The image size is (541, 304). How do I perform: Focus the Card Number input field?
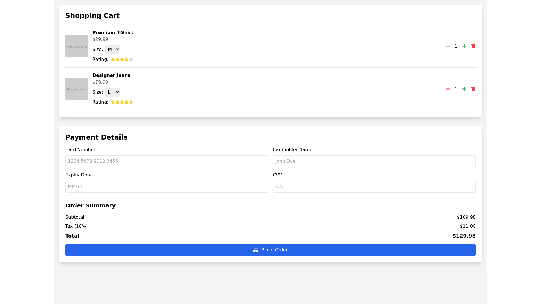(167, 161)
